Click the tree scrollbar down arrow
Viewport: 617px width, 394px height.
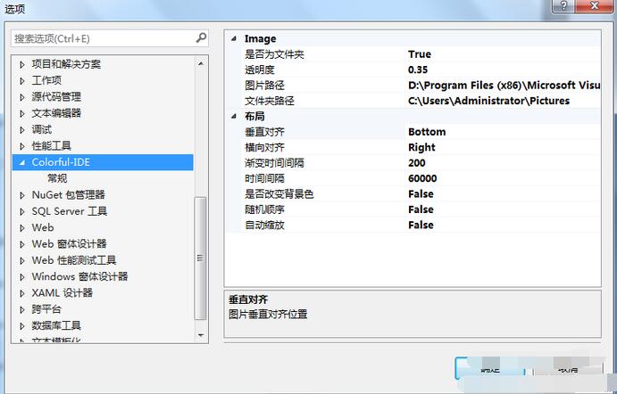201,335
